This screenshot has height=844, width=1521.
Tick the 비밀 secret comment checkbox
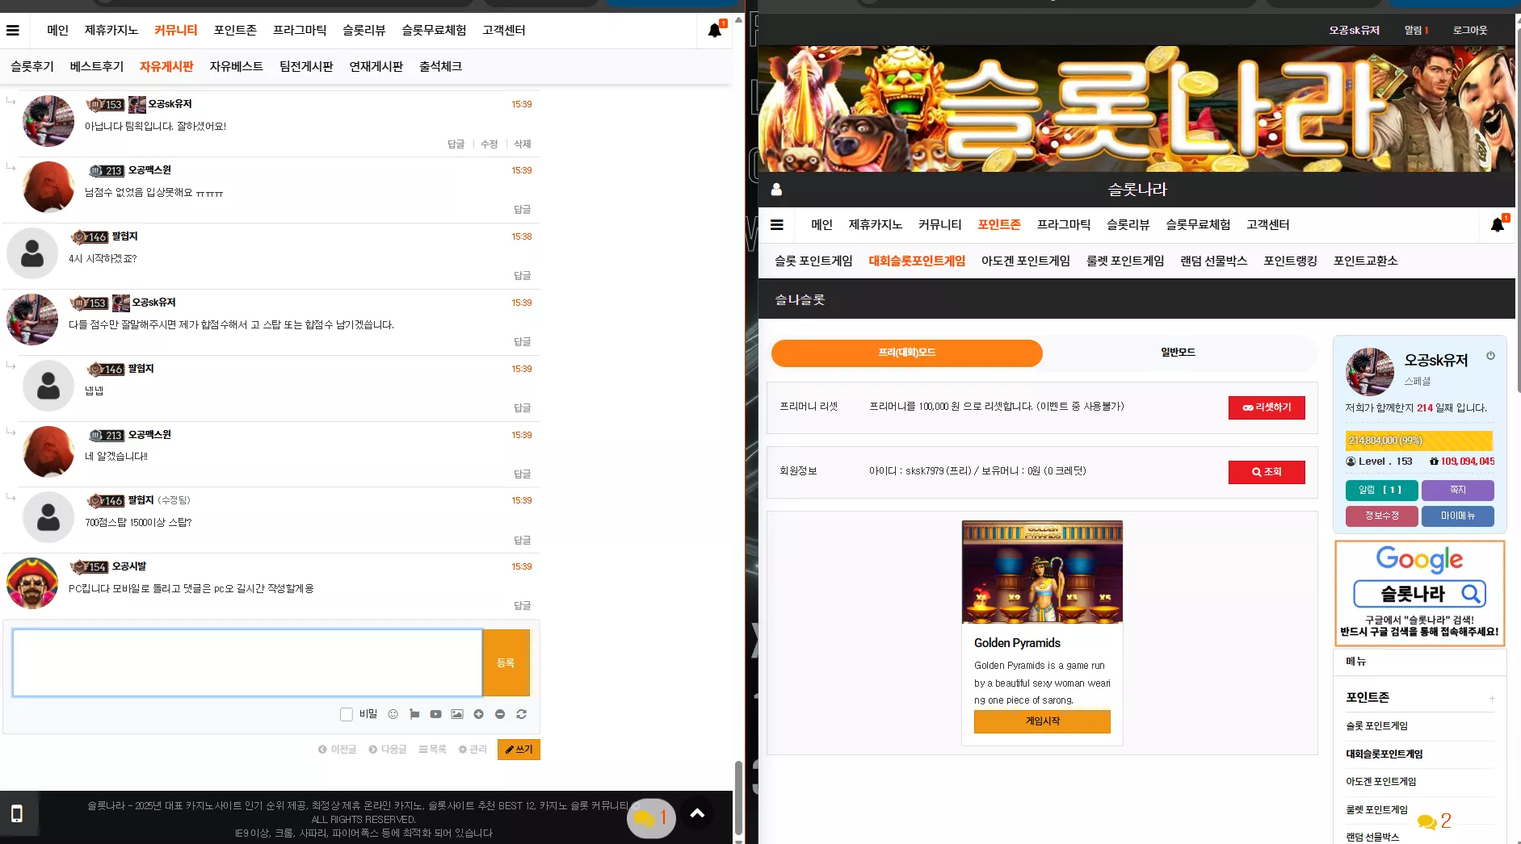click(x=347, y=714)
